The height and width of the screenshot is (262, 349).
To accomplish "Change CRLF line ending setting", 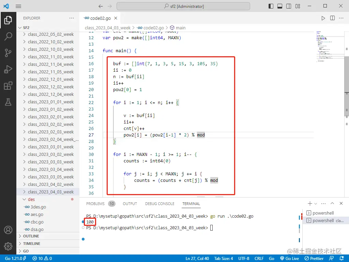I will tap(259, 258).
